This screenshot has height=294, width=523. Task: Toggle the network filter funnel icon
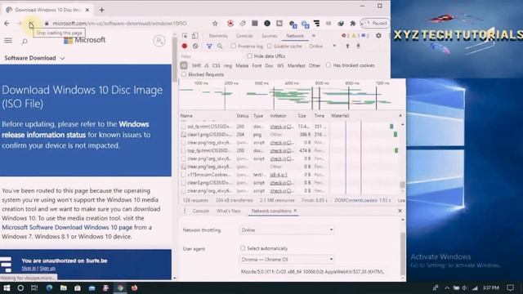point(209,46)
